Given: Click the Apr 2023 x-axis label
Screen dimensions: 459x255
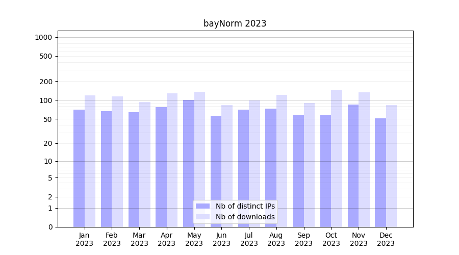Looking at the screenshot, I should point(167,239).
